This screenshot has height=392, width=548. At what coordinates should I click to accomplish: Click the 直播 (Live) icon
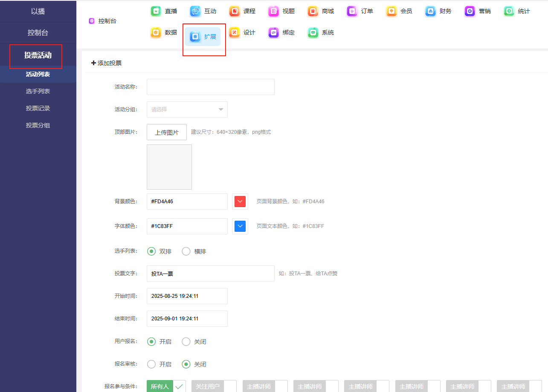[156, 12]
